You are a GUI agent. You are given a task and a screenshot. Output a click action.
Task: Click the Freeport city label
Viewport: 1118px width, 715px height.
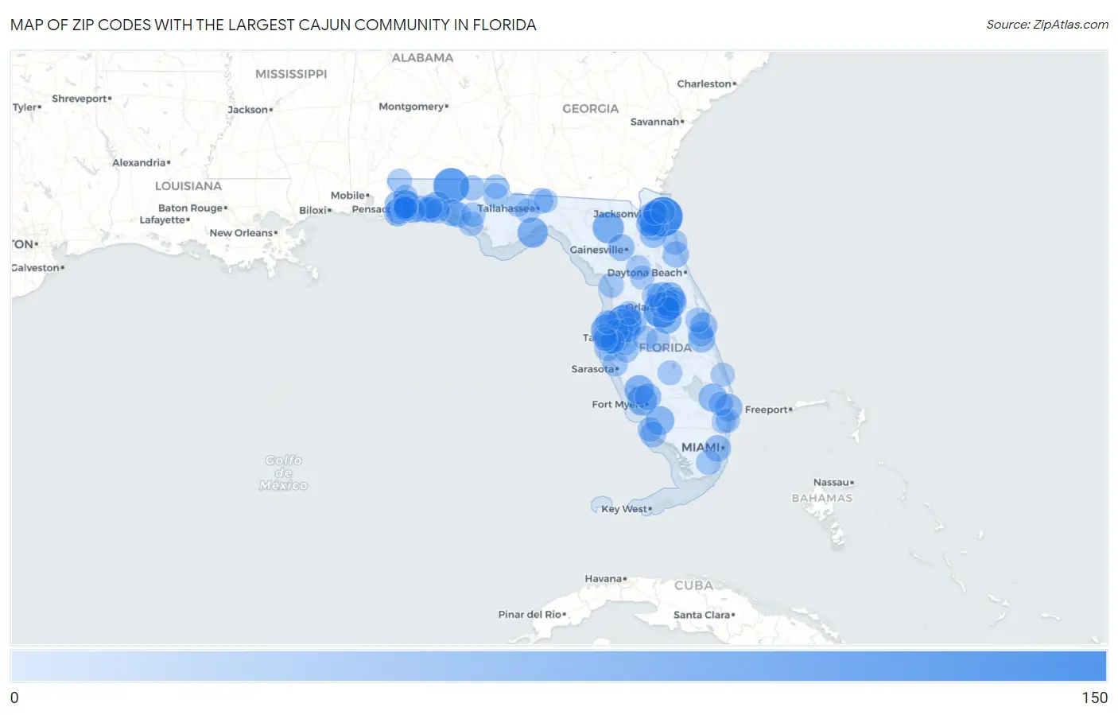click(766, 410)
